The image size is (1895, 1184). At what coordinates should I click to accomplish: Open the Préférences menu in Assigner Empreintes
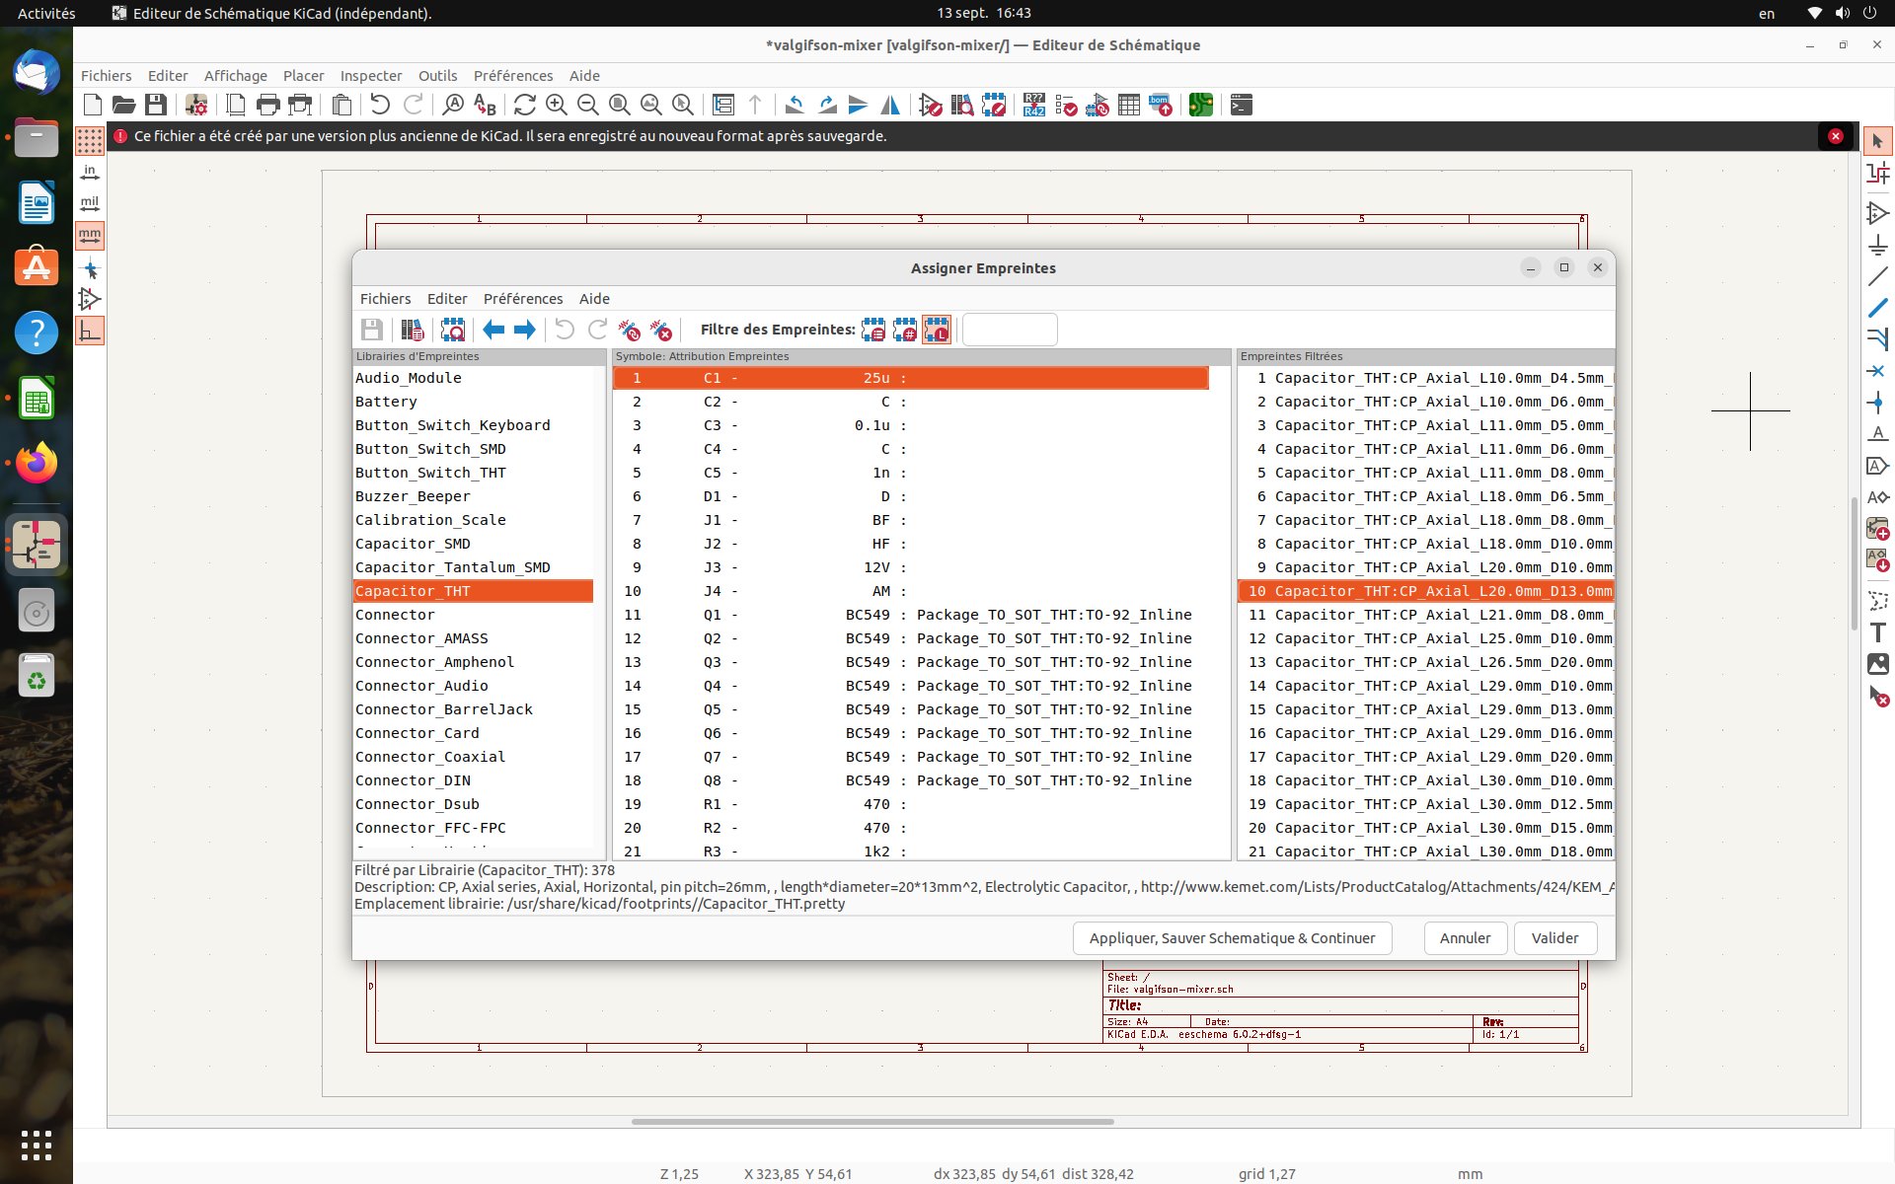click(523, 299)
